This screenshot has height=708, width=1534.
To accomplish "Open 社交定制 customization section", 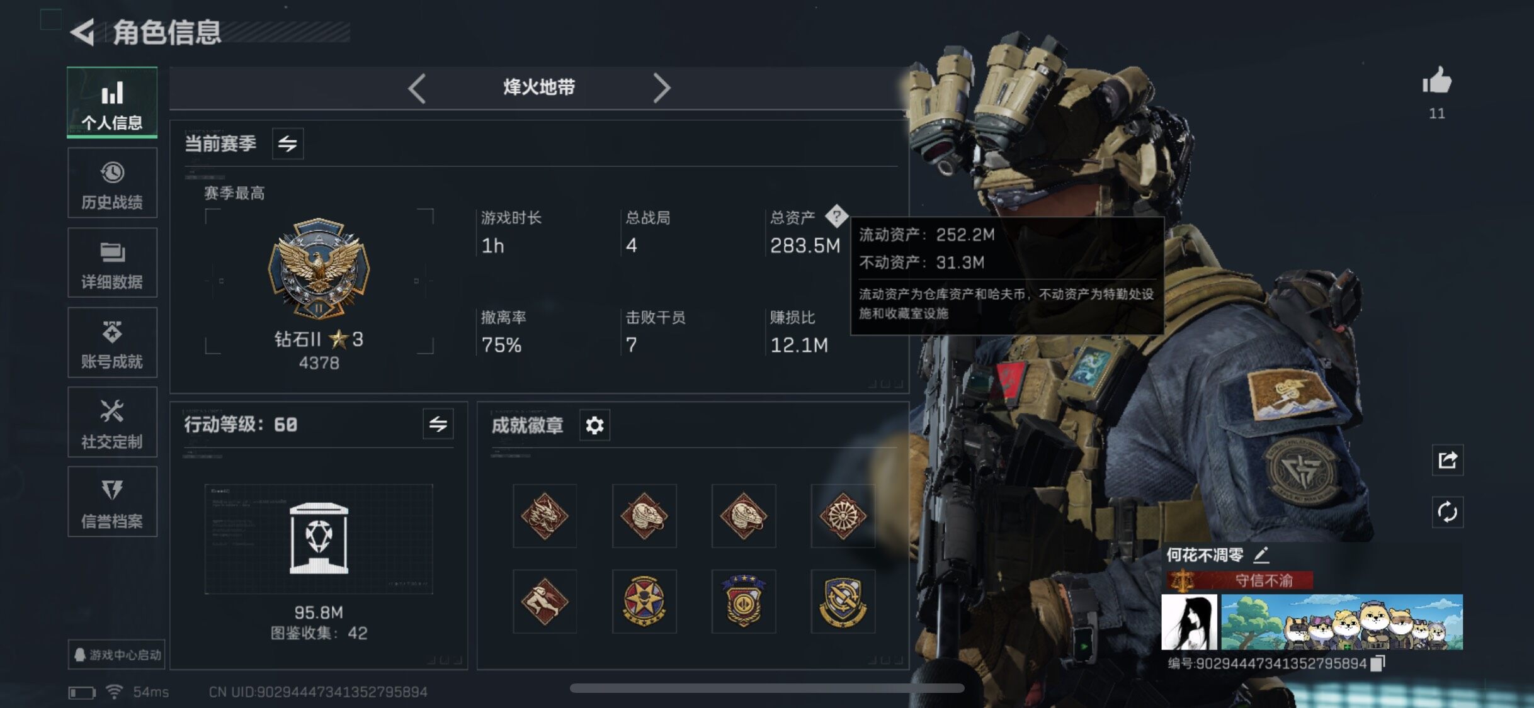I will tap(112, 422).
